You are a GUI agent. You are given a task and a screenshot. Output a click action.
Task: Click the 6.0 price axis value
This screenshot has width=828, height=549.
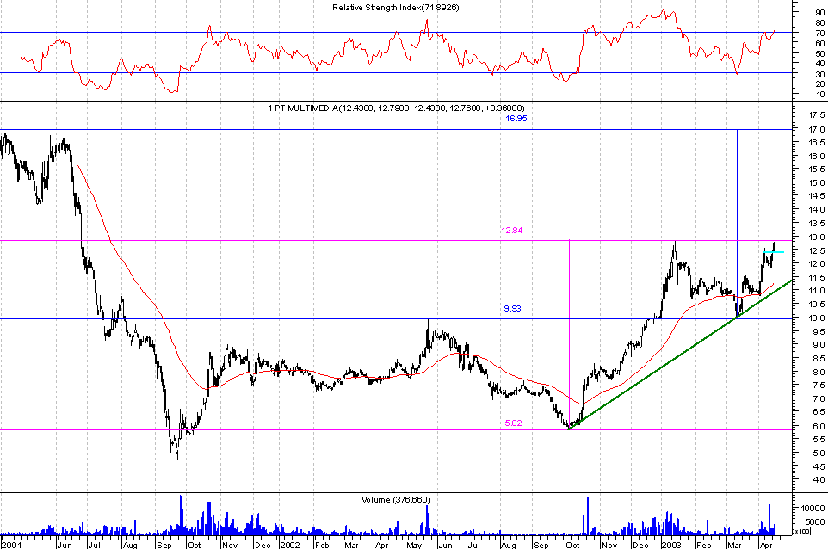pyautogui.click(x=818, y=426)
